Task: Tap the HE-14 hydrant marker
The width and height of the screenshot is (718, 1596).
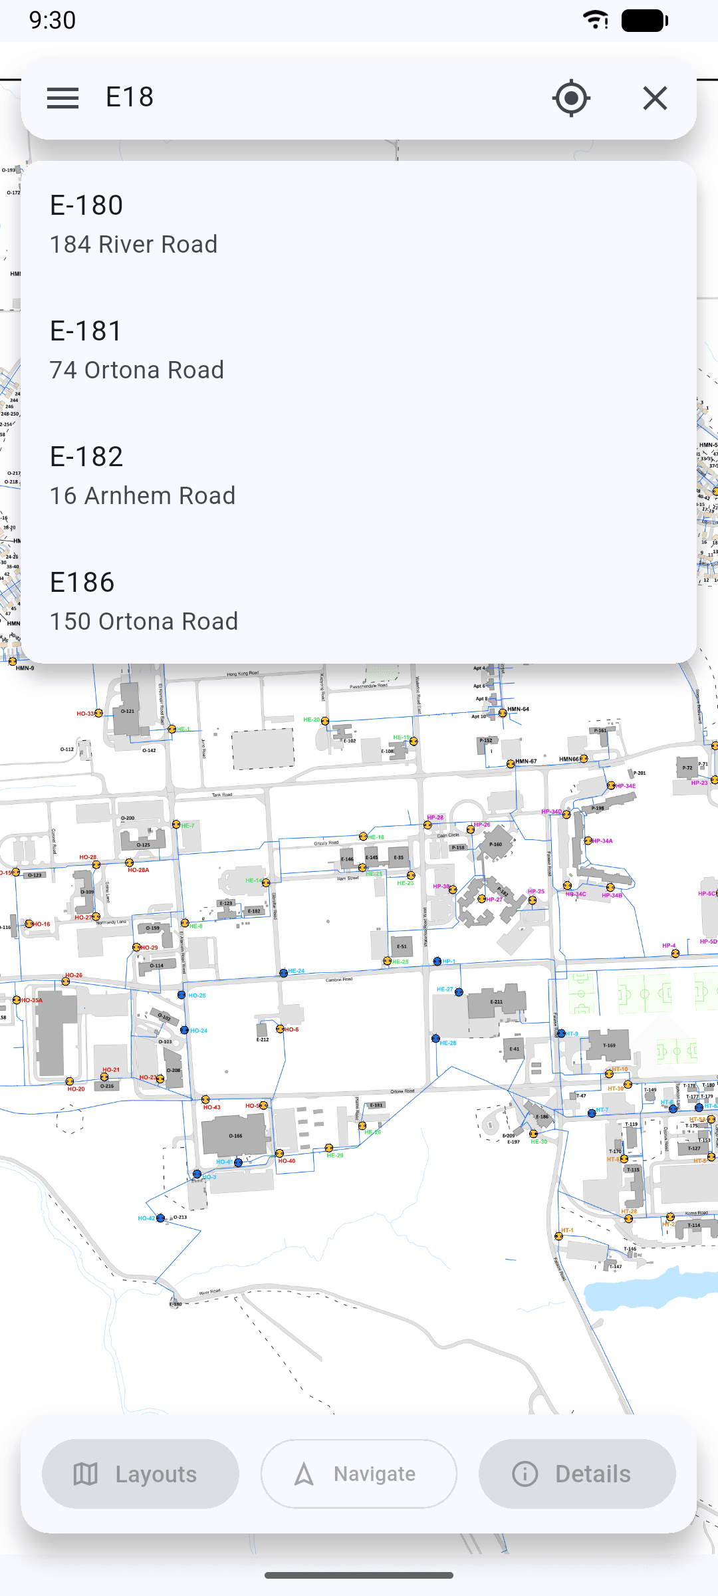Action: point(266,882)
